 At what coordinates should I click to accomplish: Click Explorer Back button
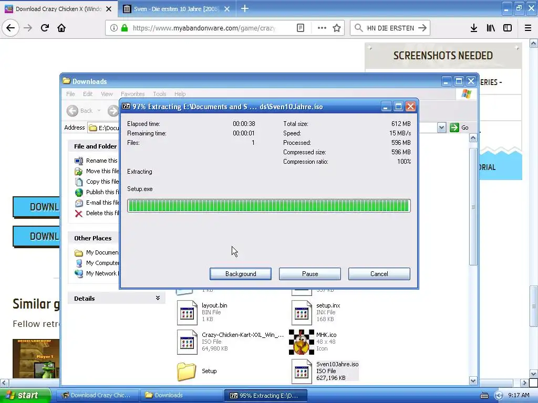(80, 111)
